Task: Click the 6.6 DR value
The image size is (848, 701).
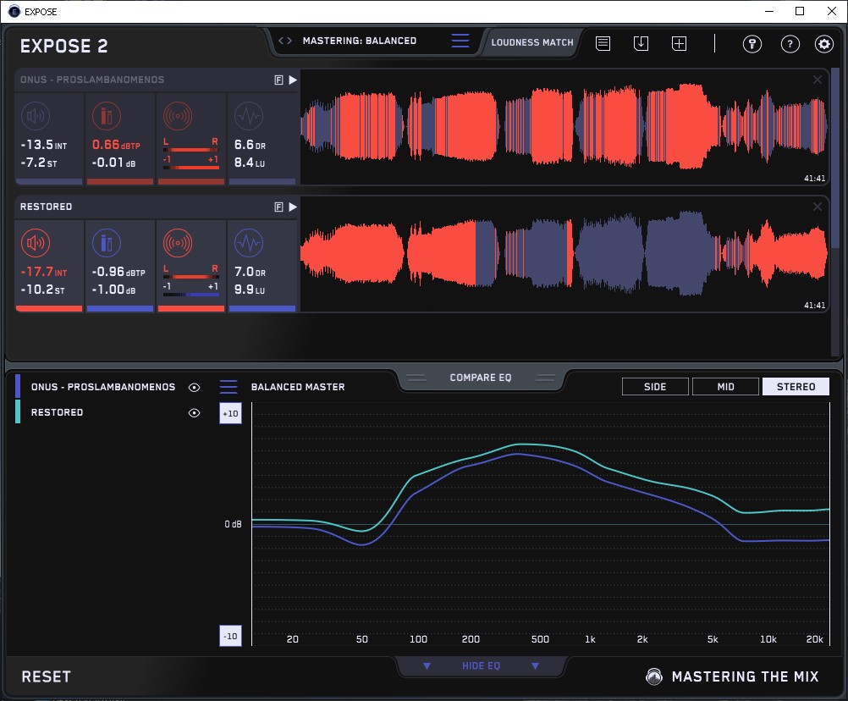Action: pos(250,145)
